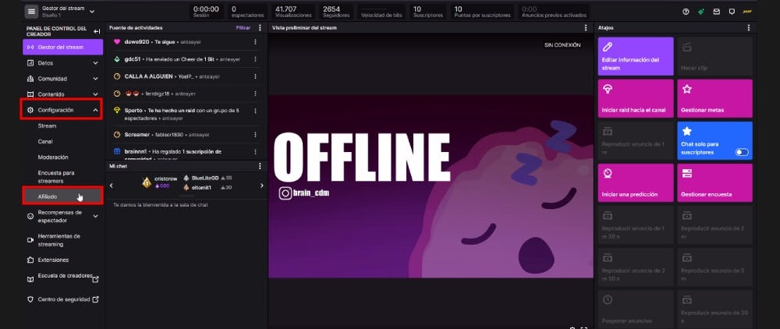
Task: Open options for Screamer reward event
Action: [x=255, y=134]
